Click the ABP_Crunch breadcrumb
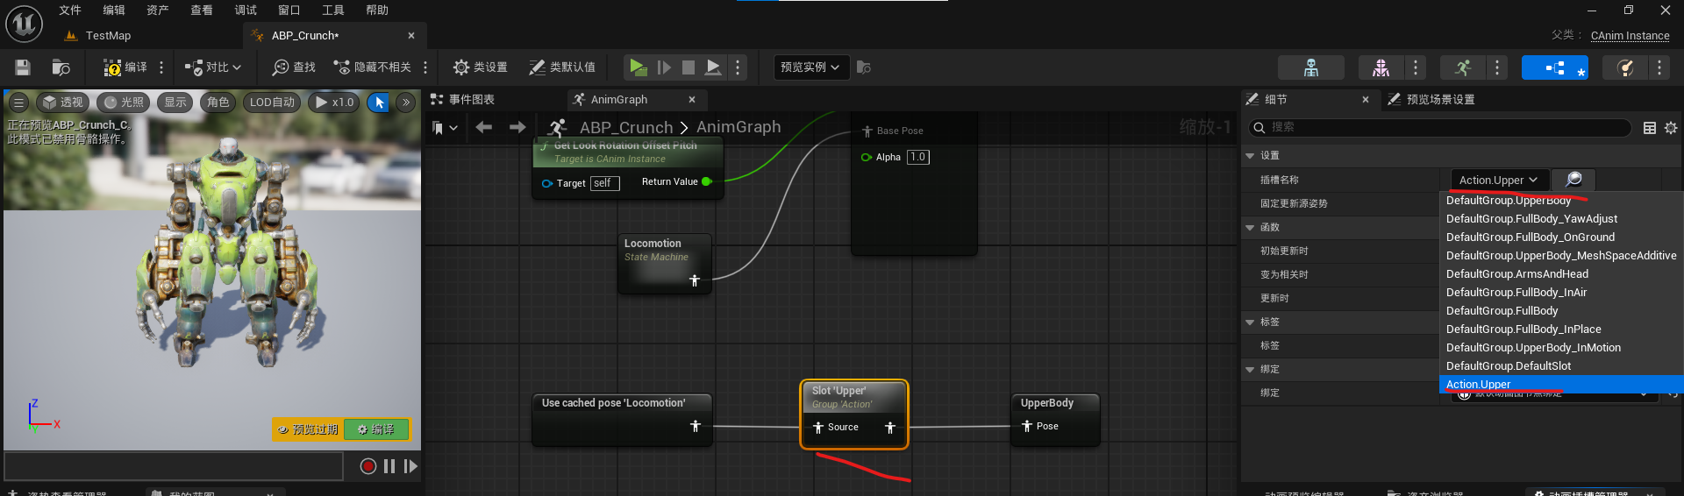 click(626, 128)
